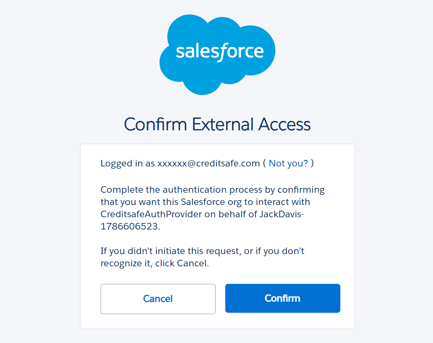Viewport: 433px width, 343px height.
Task: Click the white Cancel button
Action: click(x=158, y=299)
